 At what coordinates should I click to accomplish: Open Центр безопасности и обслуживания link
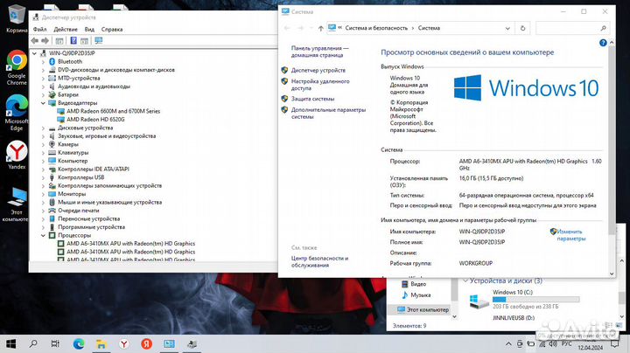pos(319,261)
